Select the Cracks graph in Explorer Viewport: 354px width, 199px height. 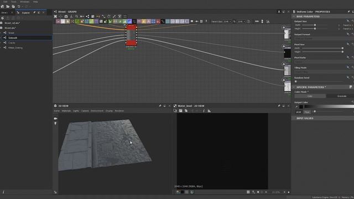(x=12, y=43)
